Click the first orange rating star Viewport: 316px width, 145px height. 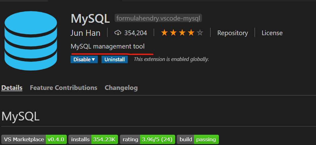point(164,33)
